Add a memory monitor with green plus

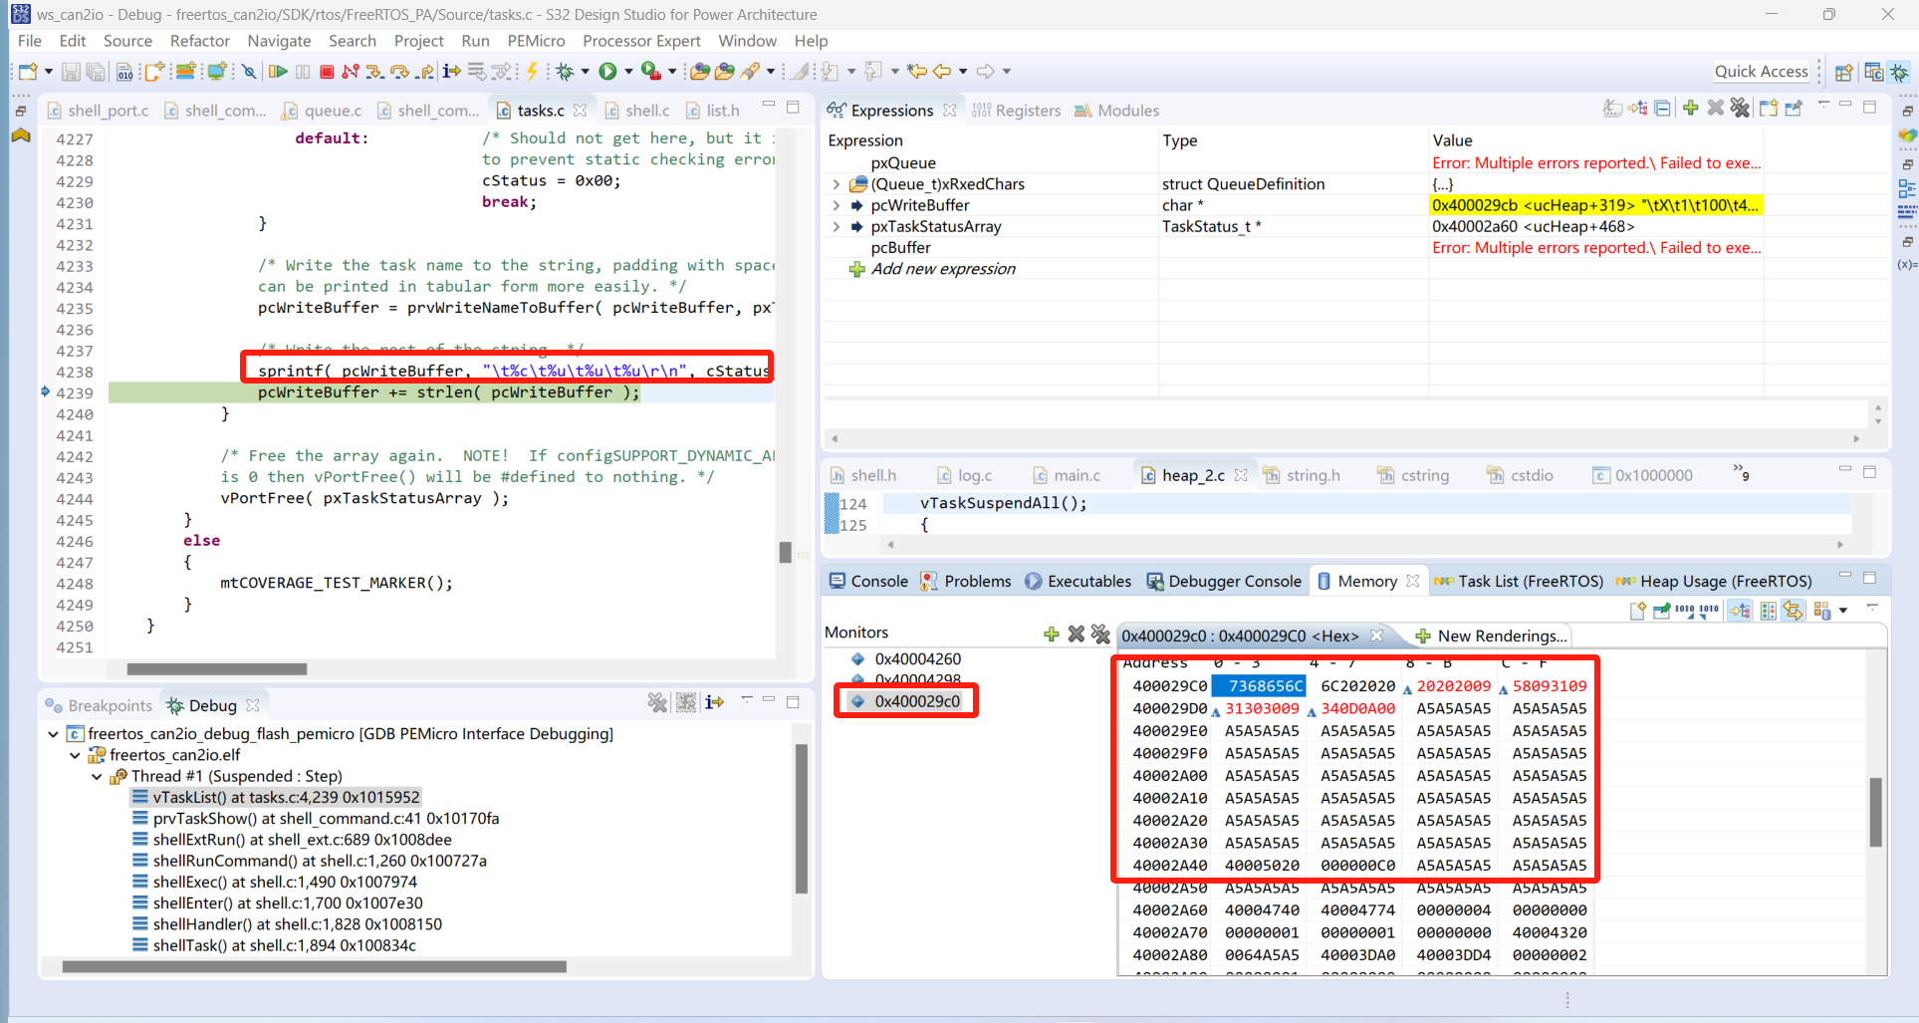(1051, 634)
